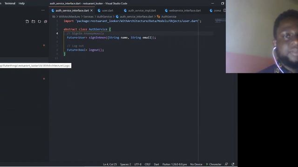Viewport: 298px width, 167px height.
Task: Click AuthService class symbol icon in breadcrumb
Action: [158, 17]
